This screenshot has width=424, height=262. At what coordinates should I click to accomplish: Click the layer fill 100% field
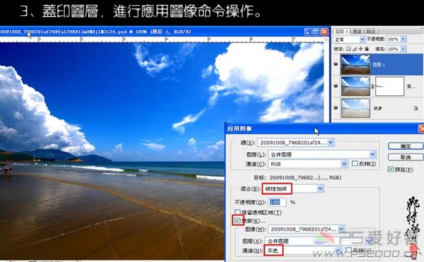pos(393,49)
